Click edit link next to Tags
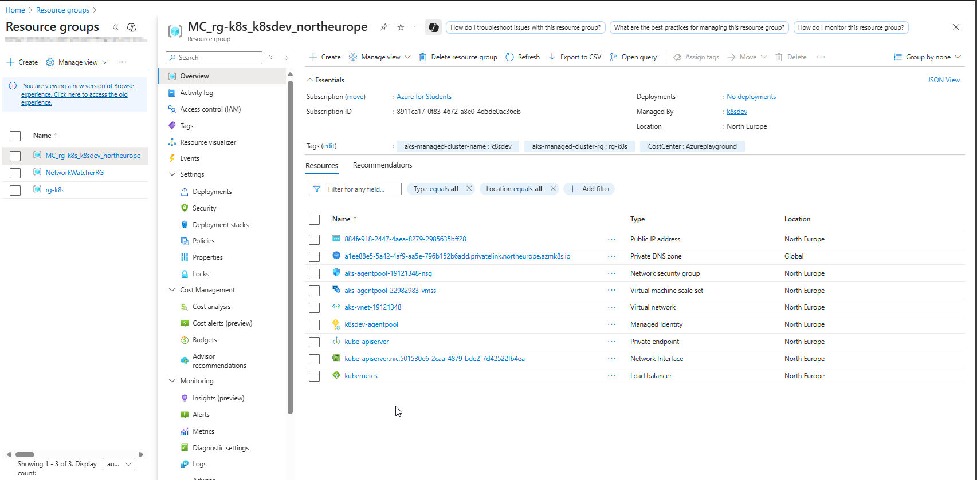 point(329,146)
